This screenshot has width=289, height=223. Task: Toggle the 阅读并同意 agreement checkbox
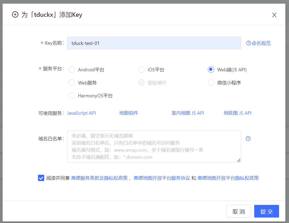(41, 178)
